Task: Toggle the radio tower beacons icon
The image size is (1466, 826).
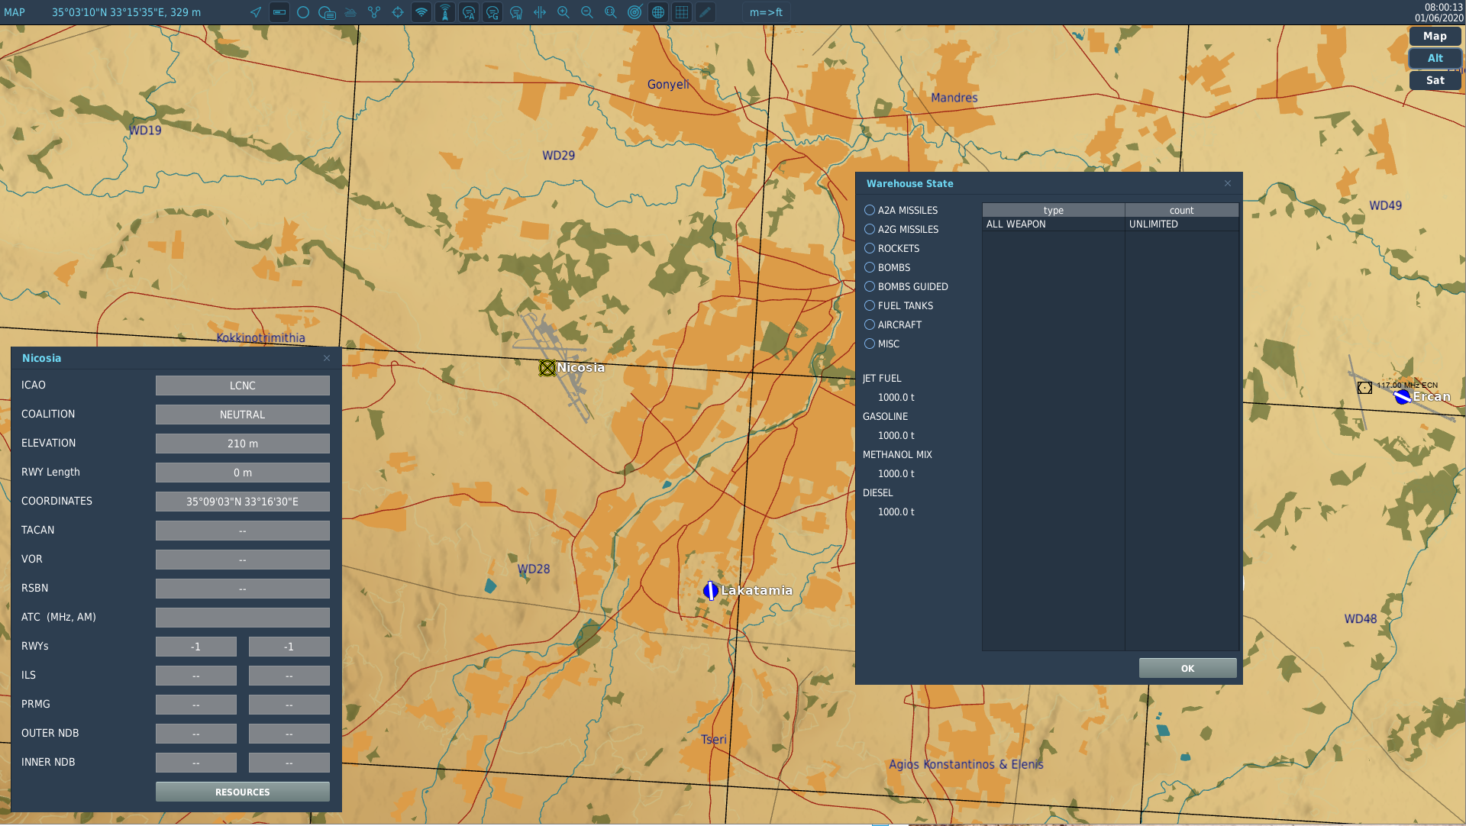Action: tap(445, 12)
